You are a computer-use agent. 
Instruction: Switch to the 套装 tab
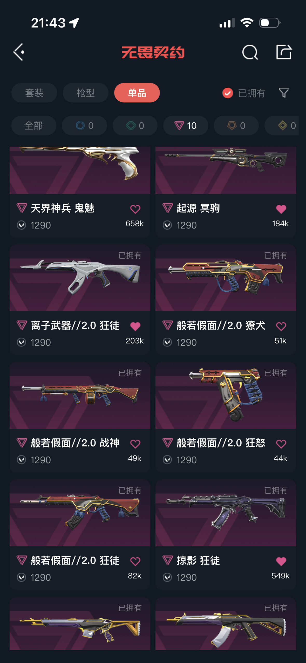click(34, 93)
